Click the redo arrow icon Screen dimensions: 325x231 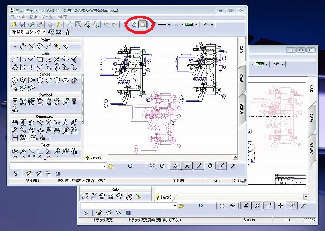pos(114,25)
